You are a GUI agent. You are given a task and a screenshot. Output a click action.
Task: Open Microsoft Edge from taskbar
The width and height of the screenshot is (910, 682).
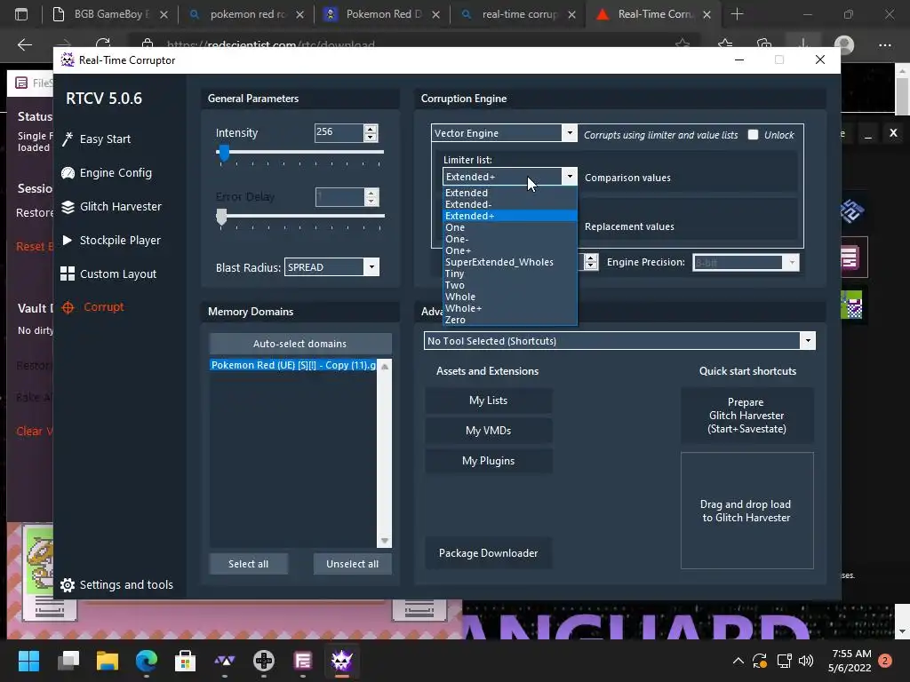[147, 661]
